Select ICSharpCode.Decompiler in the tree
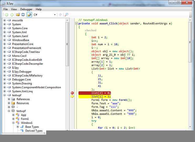 (28, 64)
